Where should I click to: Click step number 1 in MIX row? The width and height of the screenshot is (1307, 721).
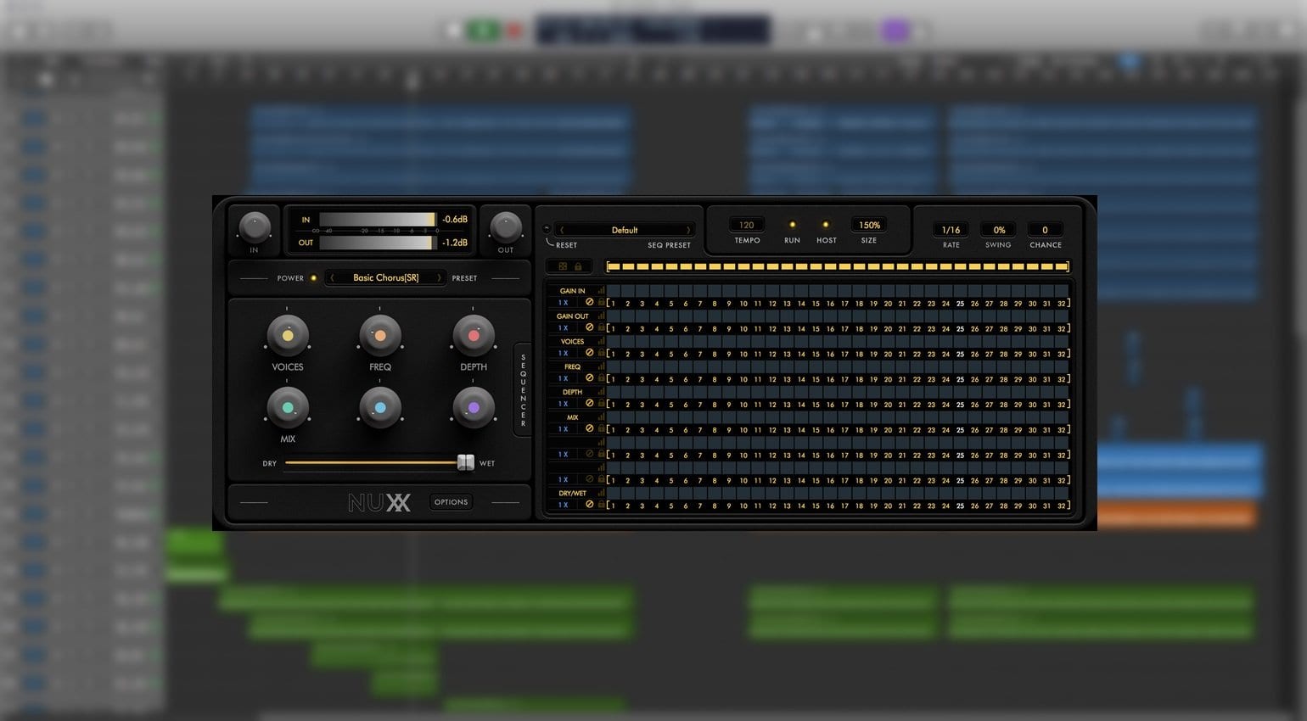point(614,430)
